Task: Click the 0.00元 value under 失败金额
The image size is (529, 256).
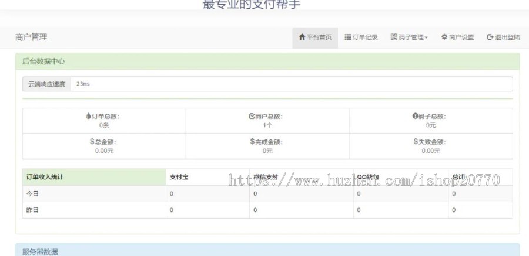Action: coord(431,151)
